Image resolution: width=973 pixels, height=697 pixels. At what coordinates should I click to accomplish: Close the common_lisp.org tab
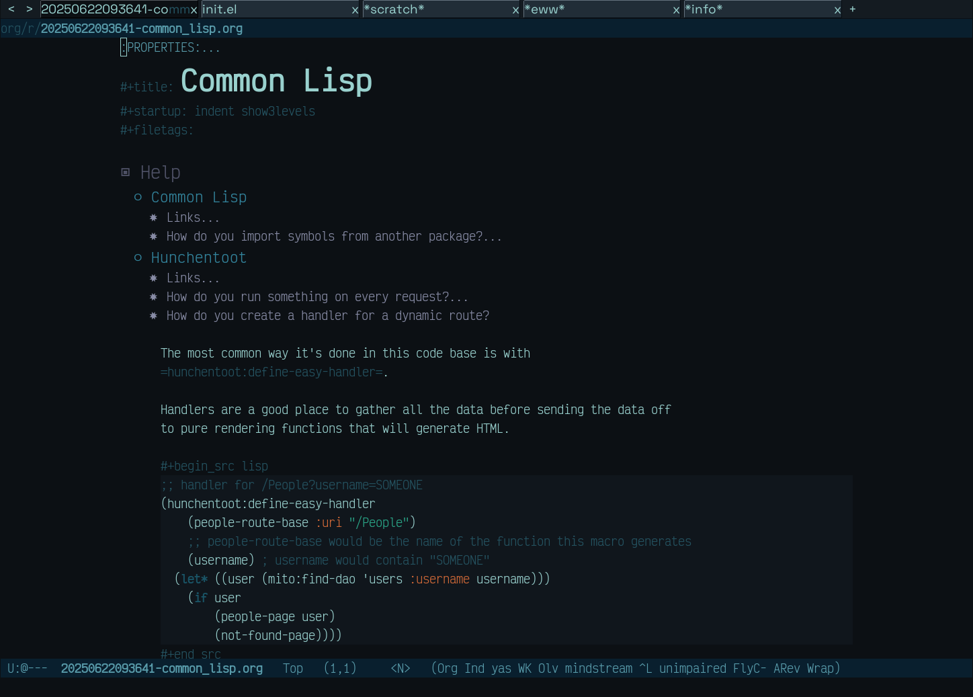194,10
